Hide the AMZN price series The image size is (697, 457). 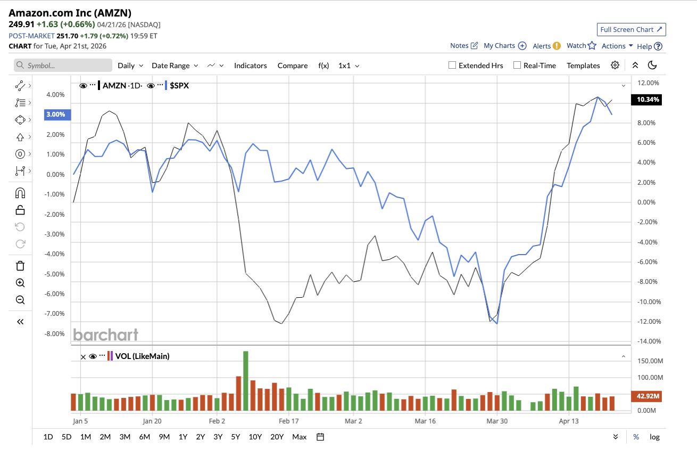pyautogui.click(x=83, y=85)
